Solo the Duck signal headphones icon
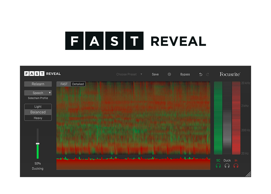 227,166
